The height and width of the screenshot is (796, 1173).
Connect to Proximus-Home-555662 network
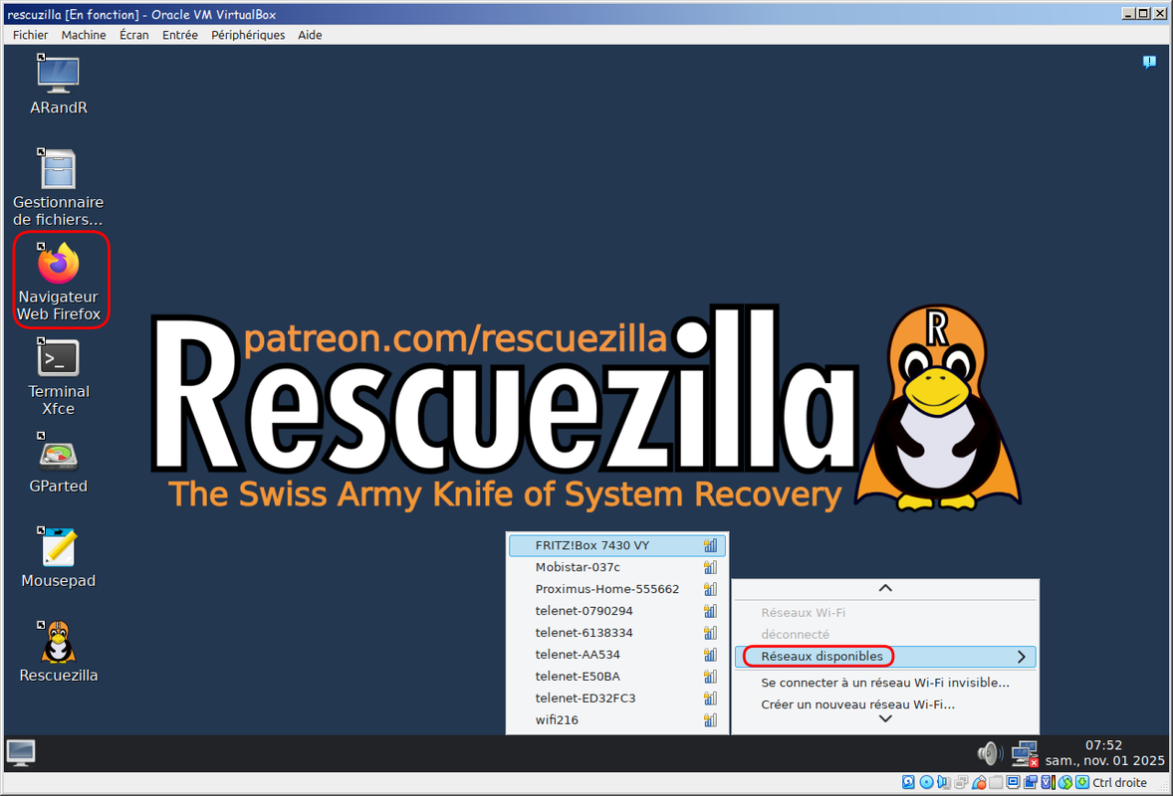point(617,589)
